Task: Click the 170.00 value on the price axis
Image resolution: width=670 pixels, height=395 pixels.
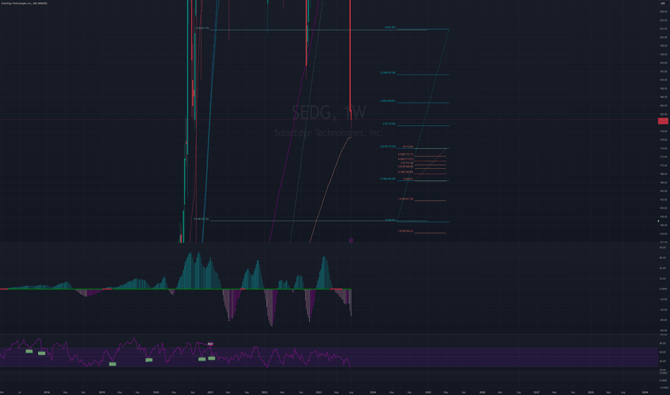Action: pyautogui.click(x=663, y=165)
